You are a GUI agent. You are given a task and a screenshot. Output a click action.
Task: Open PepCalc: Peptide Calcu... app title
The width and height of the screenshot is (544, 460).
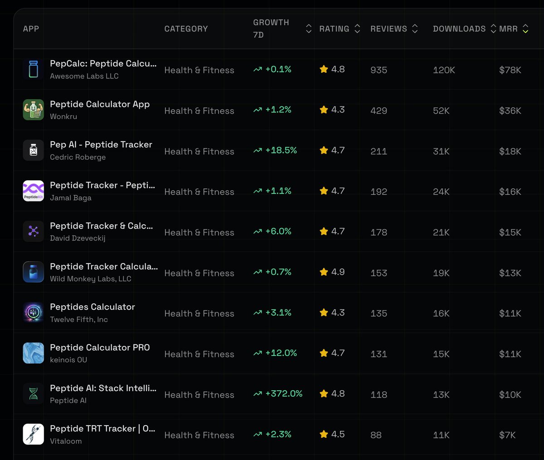click(x=103, y=63)
